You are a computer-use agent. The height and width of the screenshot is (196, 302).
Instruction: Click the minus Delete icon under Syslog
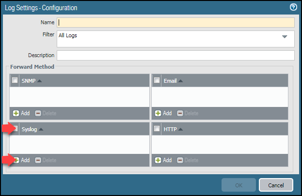(38, 160)
